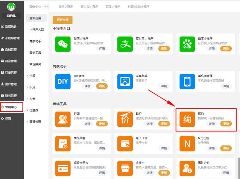This screenshot has width=240, height=179.
Task: Switch to the 微信小程序 tab
Action: point(66,7)
